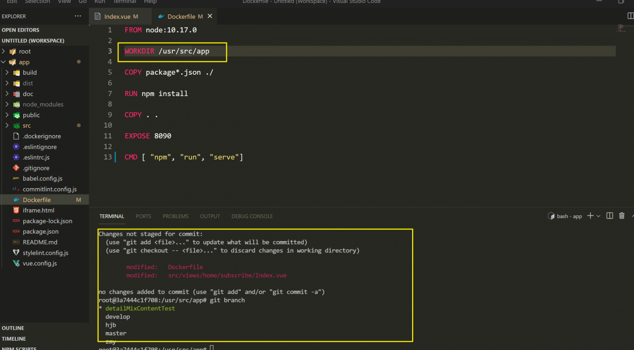Open package-lock.json via its JSON icon
The width and height of the screenshot is (634, 350).
tap(16, 221)
